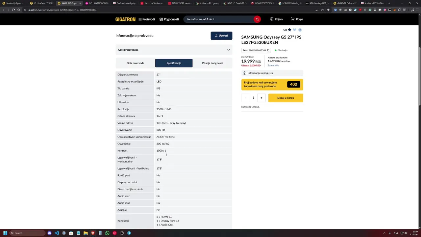Click the 5.0 rating star
Viewport: 421px width, 237px height.
click(x=289, y=30)
